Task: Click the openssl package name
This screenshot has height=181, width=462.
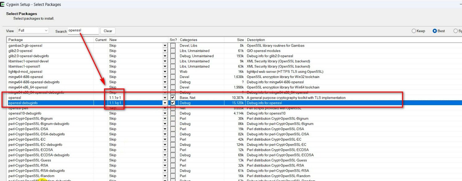Action: (x=15, y=97)
